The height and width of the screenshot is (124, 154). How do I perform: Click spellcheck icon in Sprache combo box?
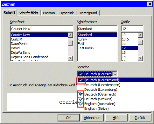(81, 74)
